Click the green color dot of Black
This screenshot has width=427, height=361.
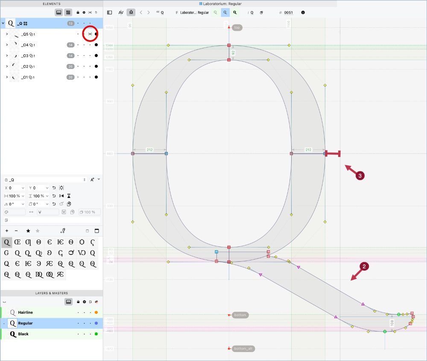96,334
